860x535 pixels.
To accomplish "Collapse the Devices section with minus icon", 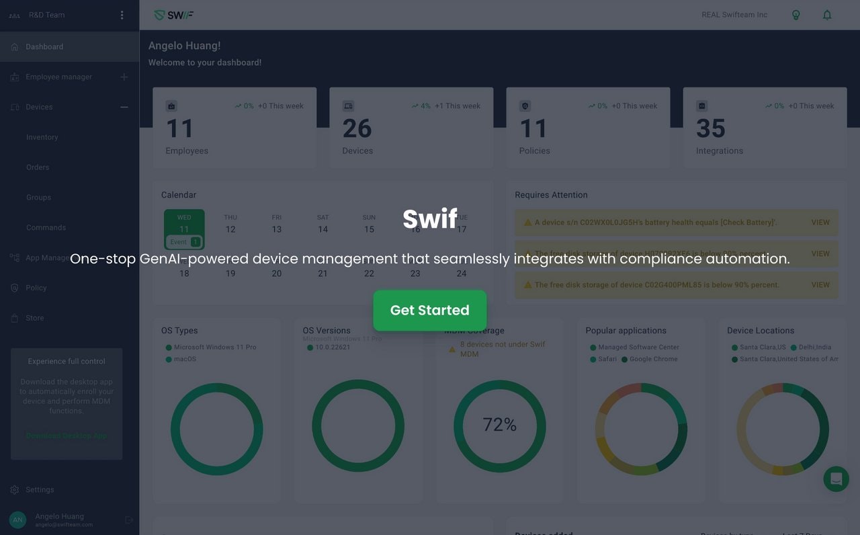I will point(124,106).
